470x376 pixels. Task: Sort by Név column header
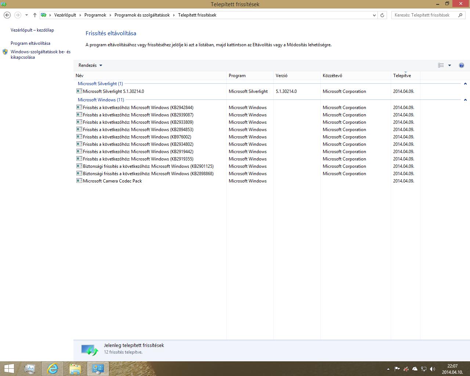150,76
